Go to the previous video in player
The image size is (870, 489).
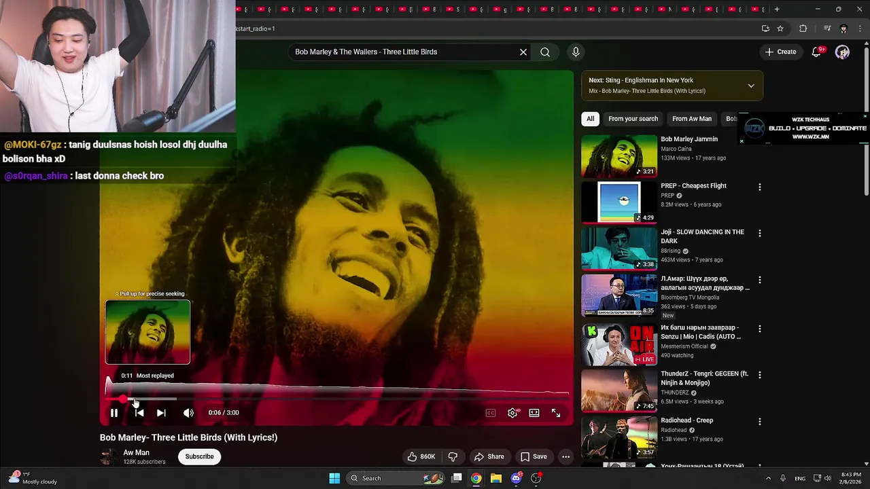(139, 413)
